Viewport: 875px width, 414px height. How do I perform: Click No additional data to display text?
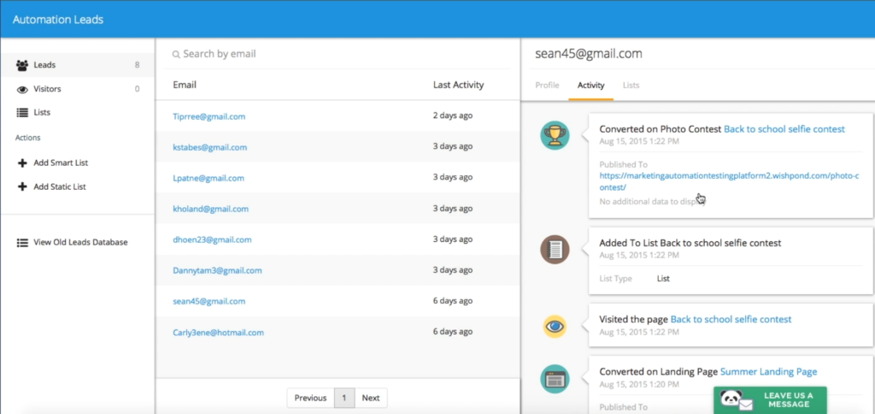[652, 201]
